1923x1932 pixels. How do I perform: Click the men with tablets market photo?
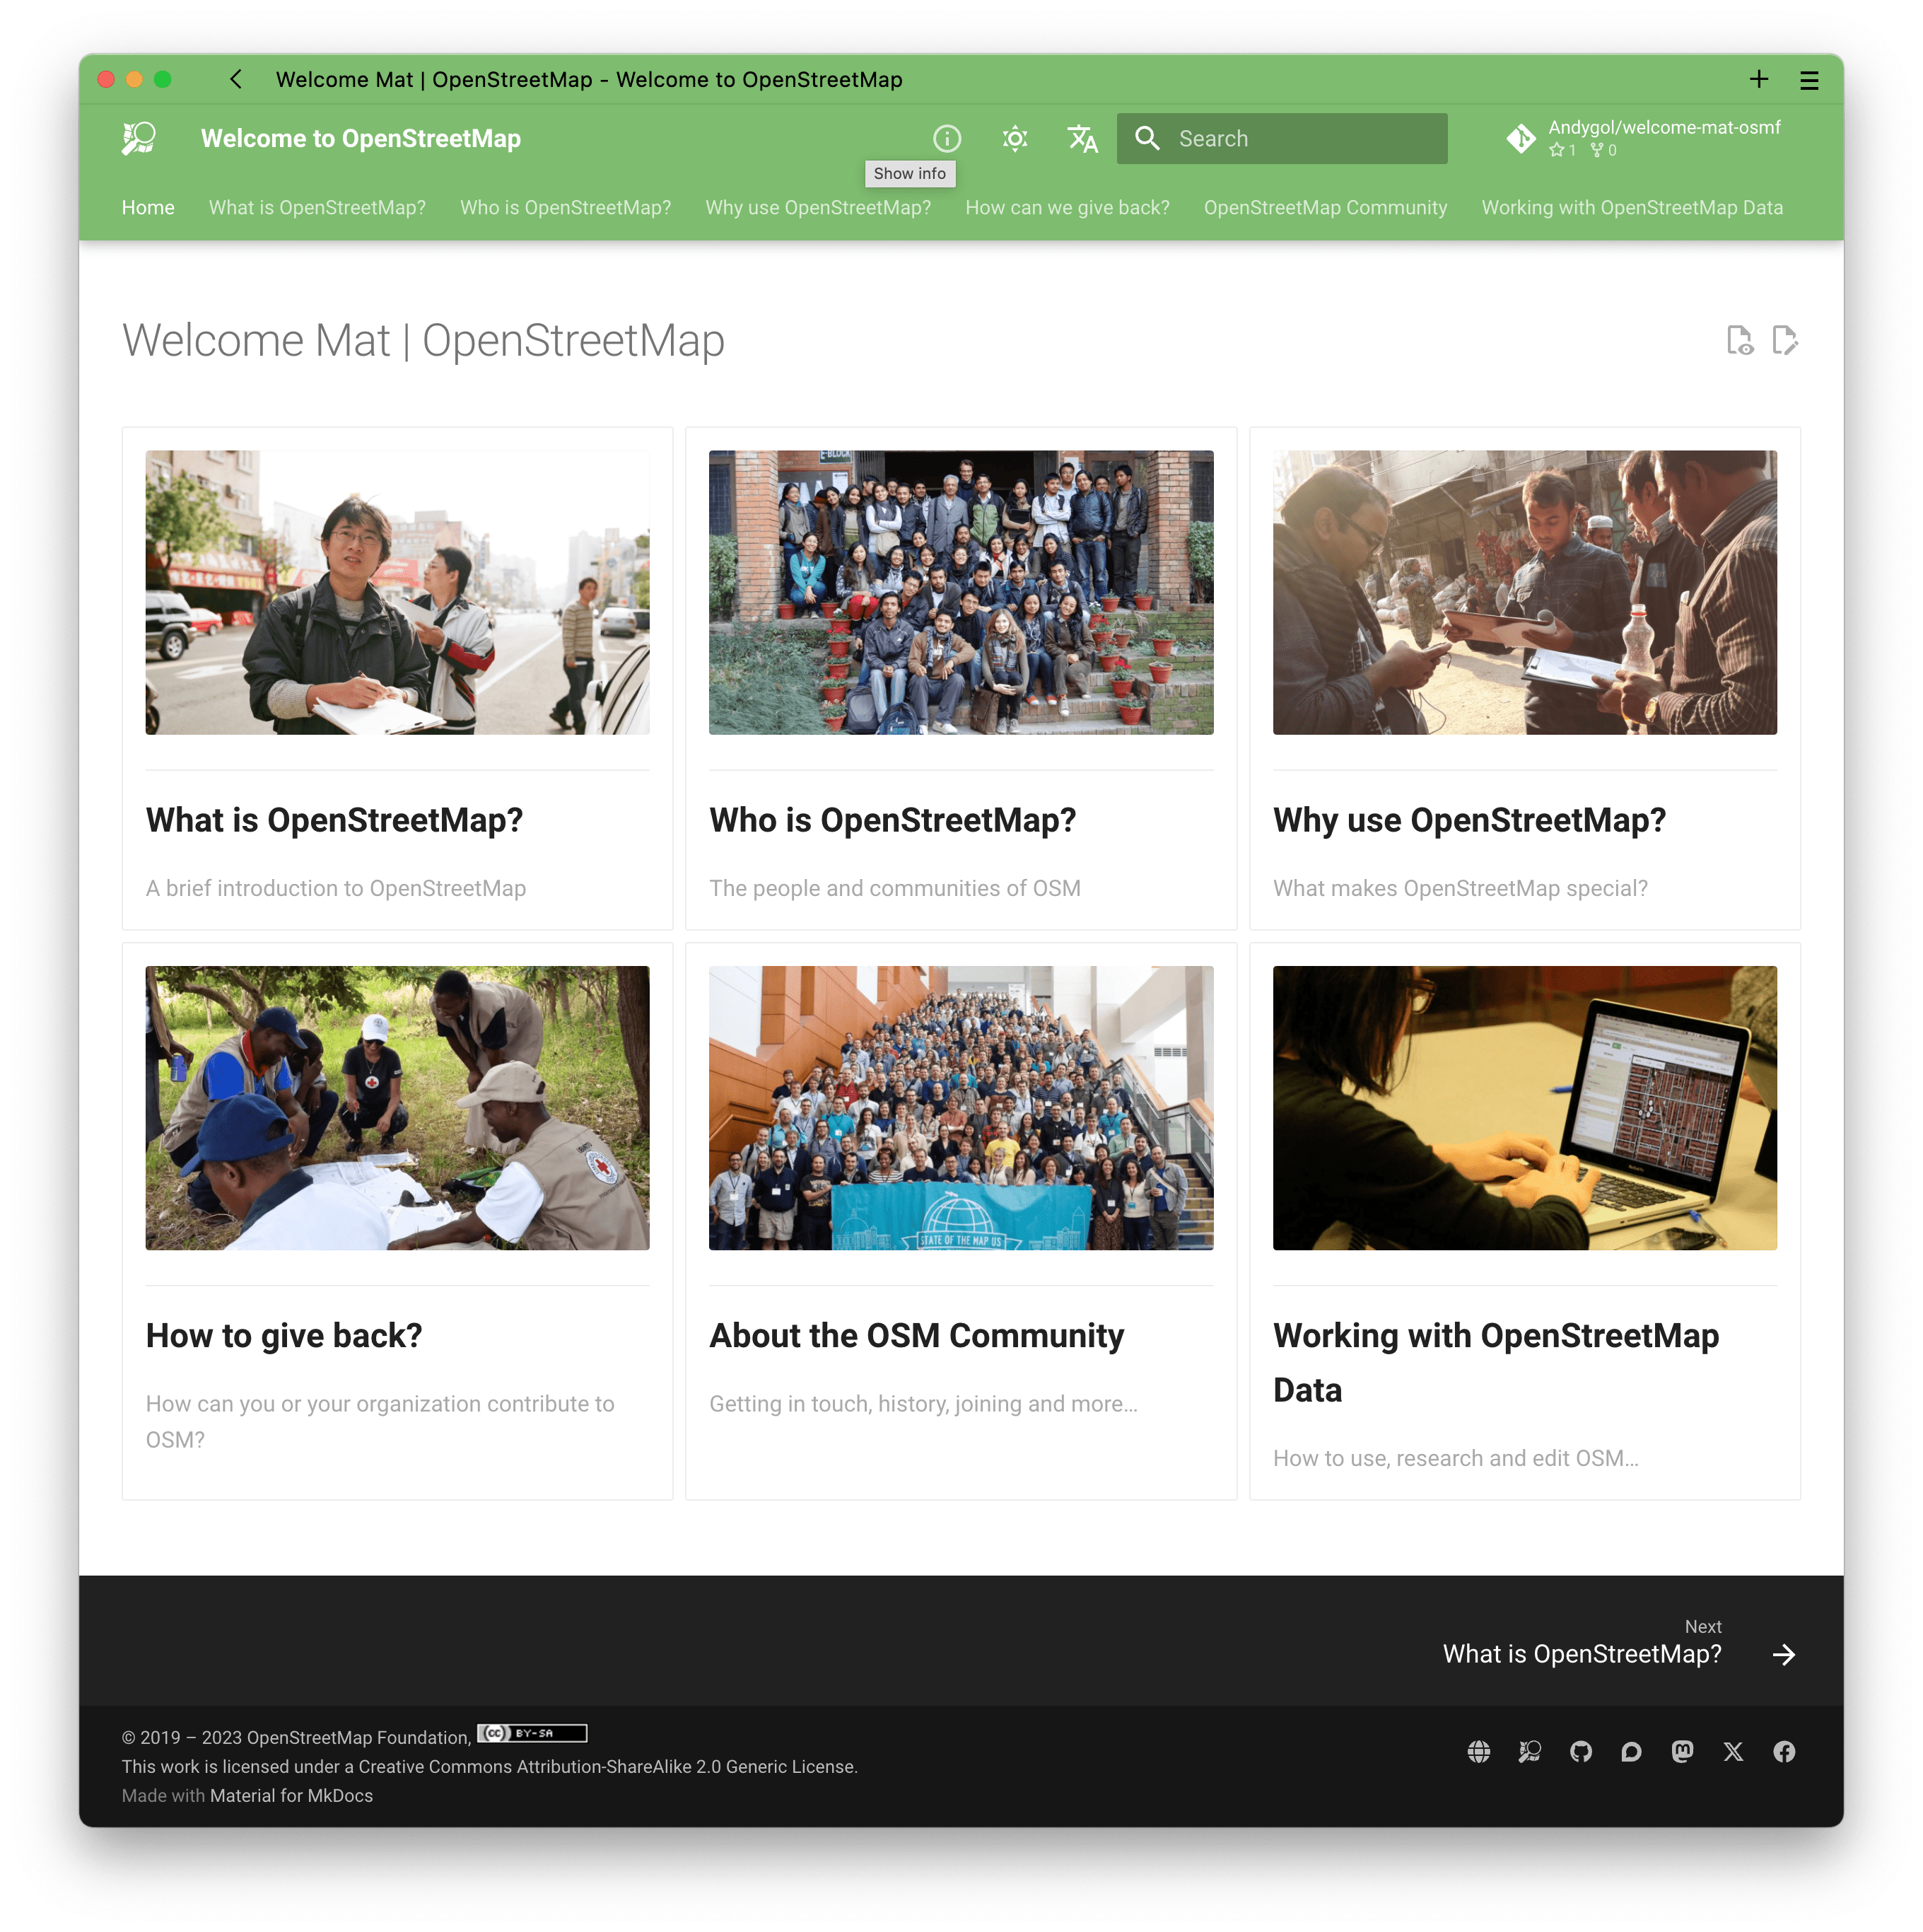[x=1524, y=592]
